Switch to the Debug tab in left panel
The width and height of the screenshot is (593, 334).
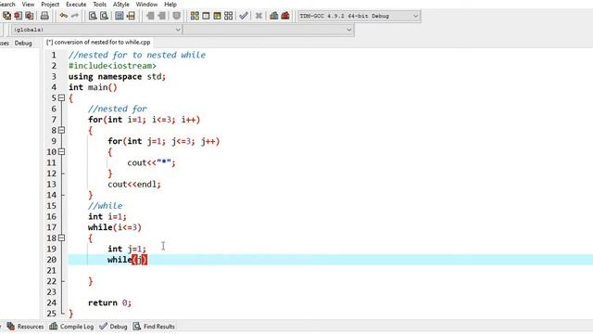(x=23, y=43)
